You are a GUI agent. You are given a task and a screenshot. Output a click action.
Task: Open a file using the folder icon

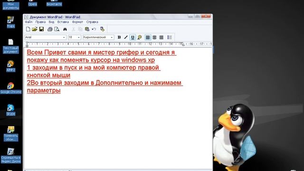[35, 29]
